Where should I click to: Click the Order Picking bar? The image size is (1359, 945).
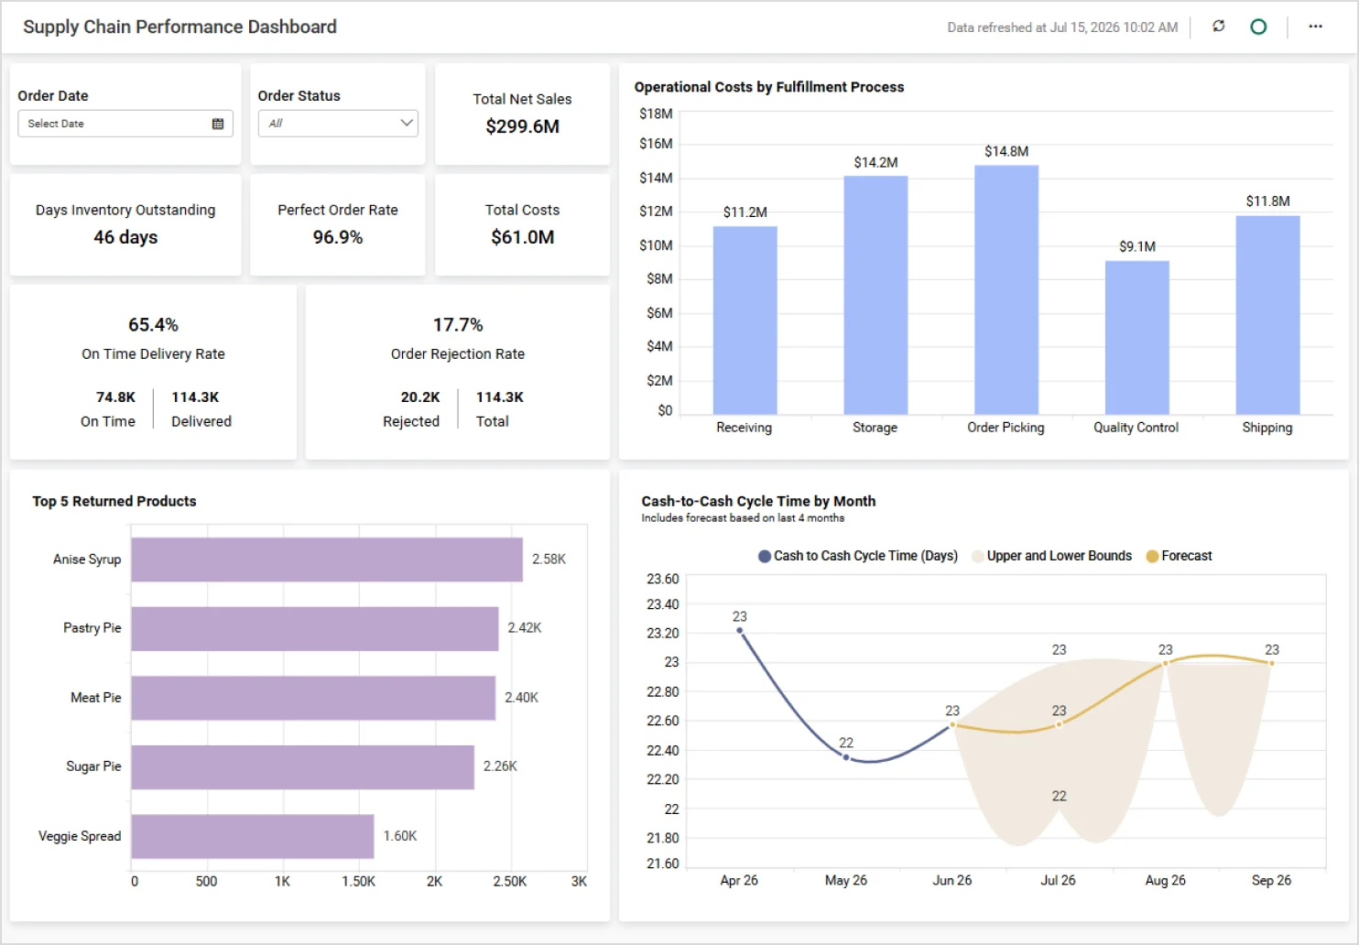tap(1006, 289)
